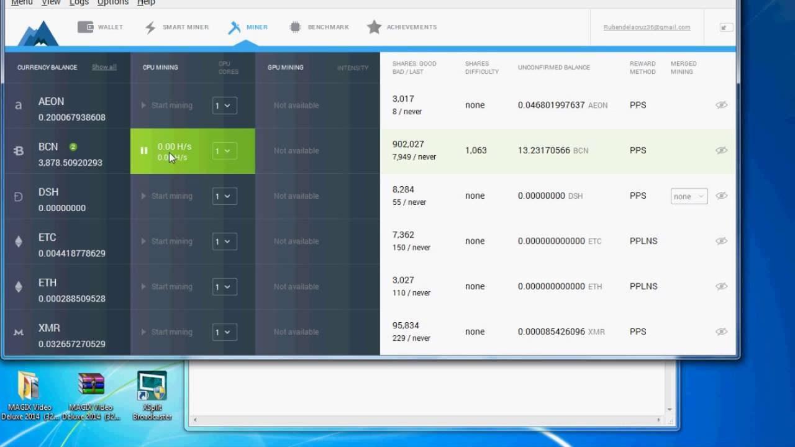Click the AEON currency icon

coord(18,106)
